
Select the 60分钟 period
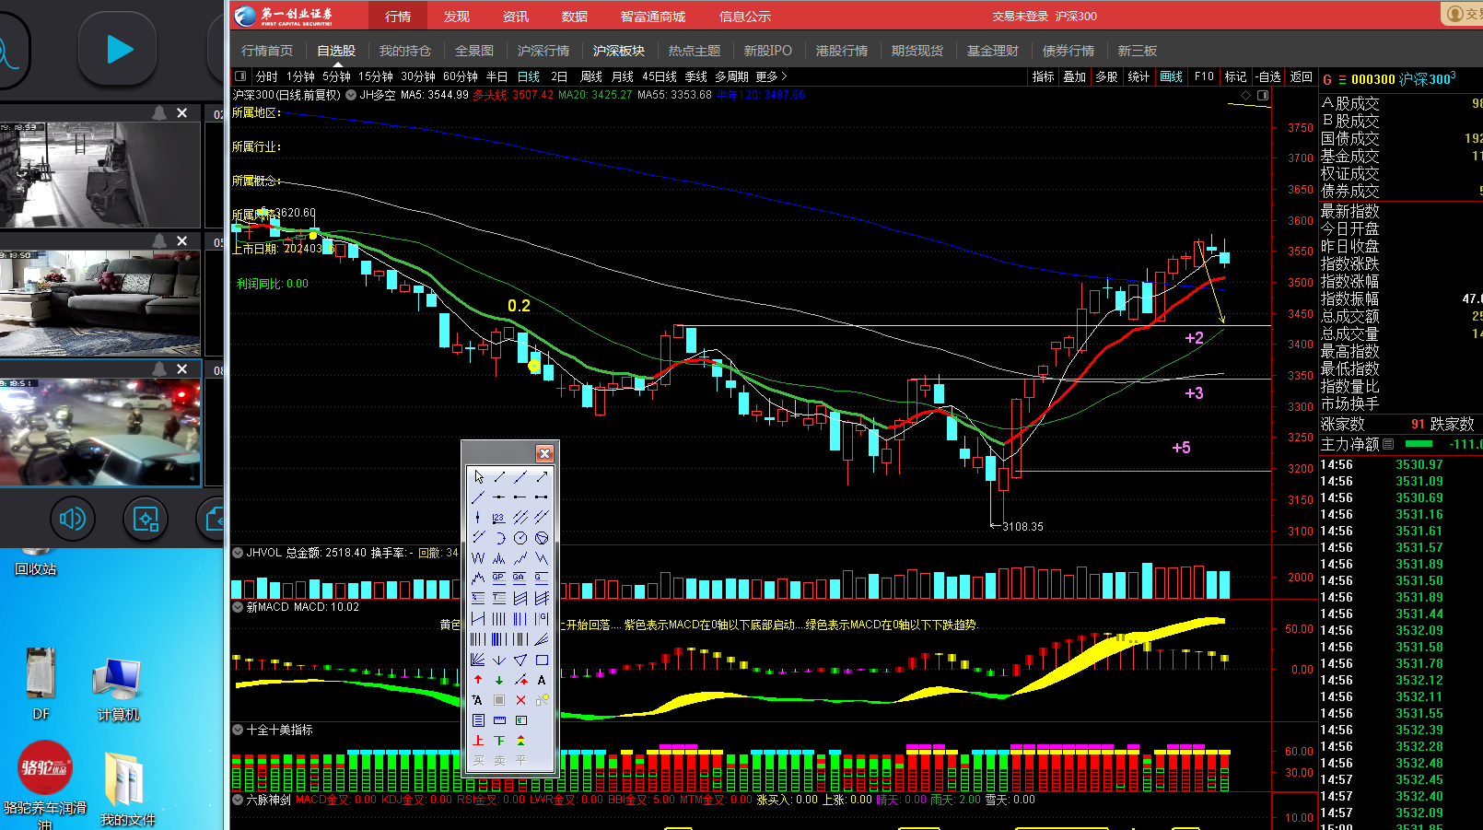tap(461, 76)
